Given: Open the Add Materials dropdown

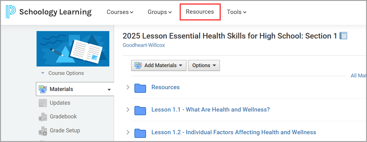Looking at the screenshot, I should click(159, 65).
